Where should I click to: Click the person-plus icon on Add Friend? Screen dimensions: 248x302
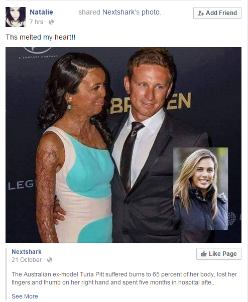tap(201, 13)
